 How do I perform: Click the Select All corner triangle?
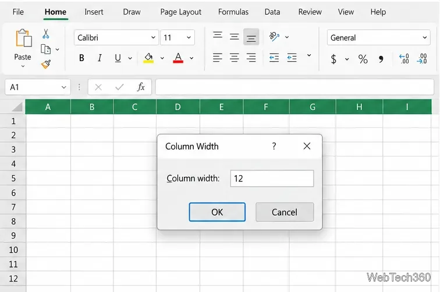tap(17, 107)
